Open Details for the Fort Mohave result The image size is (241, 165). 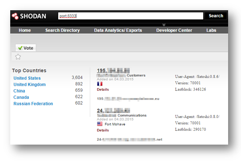click(103, 130)
